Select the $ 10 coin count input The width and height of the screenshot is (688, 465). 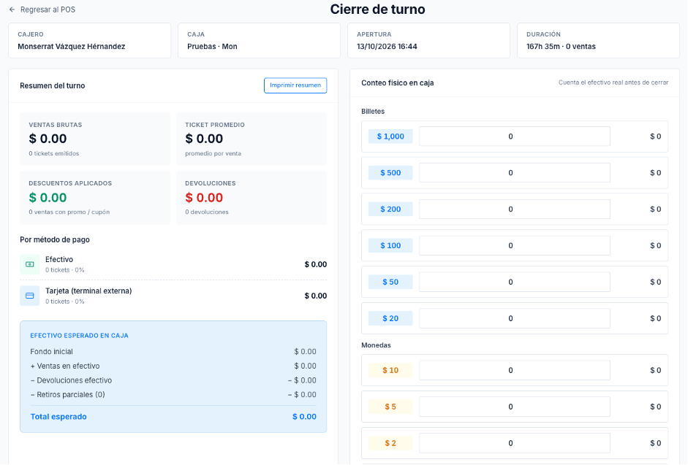tap(514, 370)
